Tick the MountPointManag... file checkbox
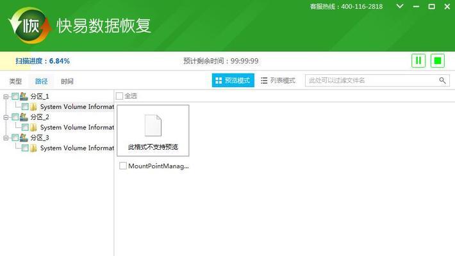The width and height of the screenshot is (455, 256). [x=123, y=166]
